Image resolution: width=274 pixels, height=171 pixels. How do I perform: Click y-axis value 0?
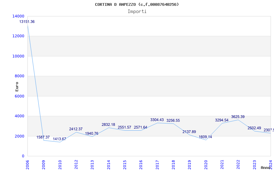23,156
